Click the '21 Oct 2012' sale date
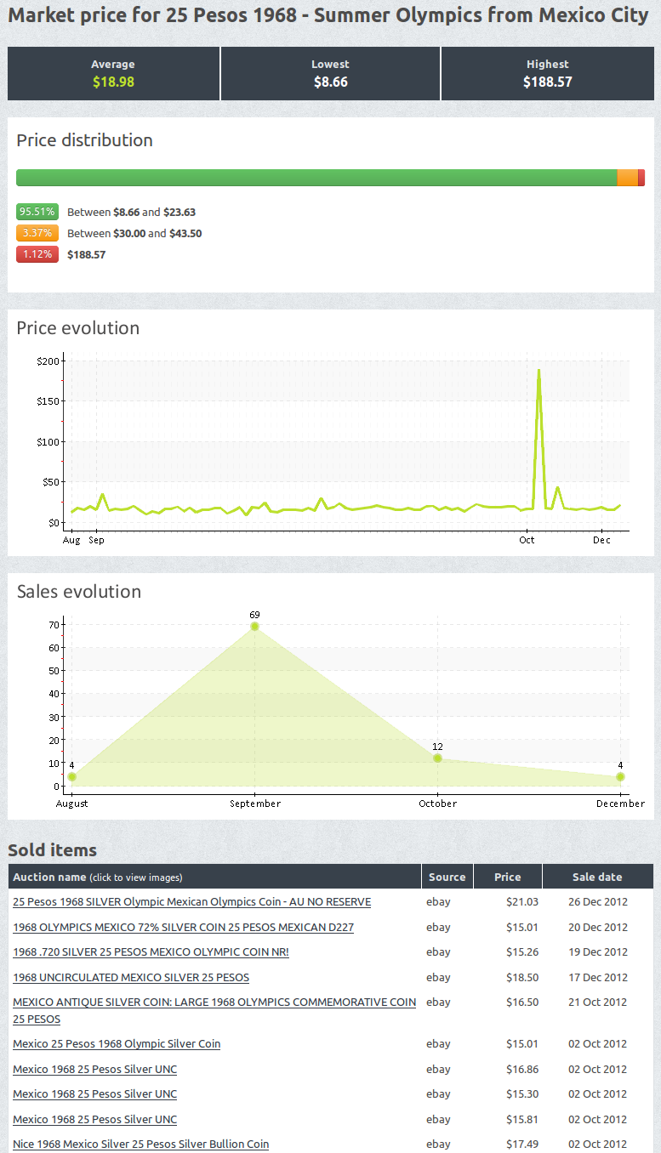 pyautogui.click(x=598, y=1002)
